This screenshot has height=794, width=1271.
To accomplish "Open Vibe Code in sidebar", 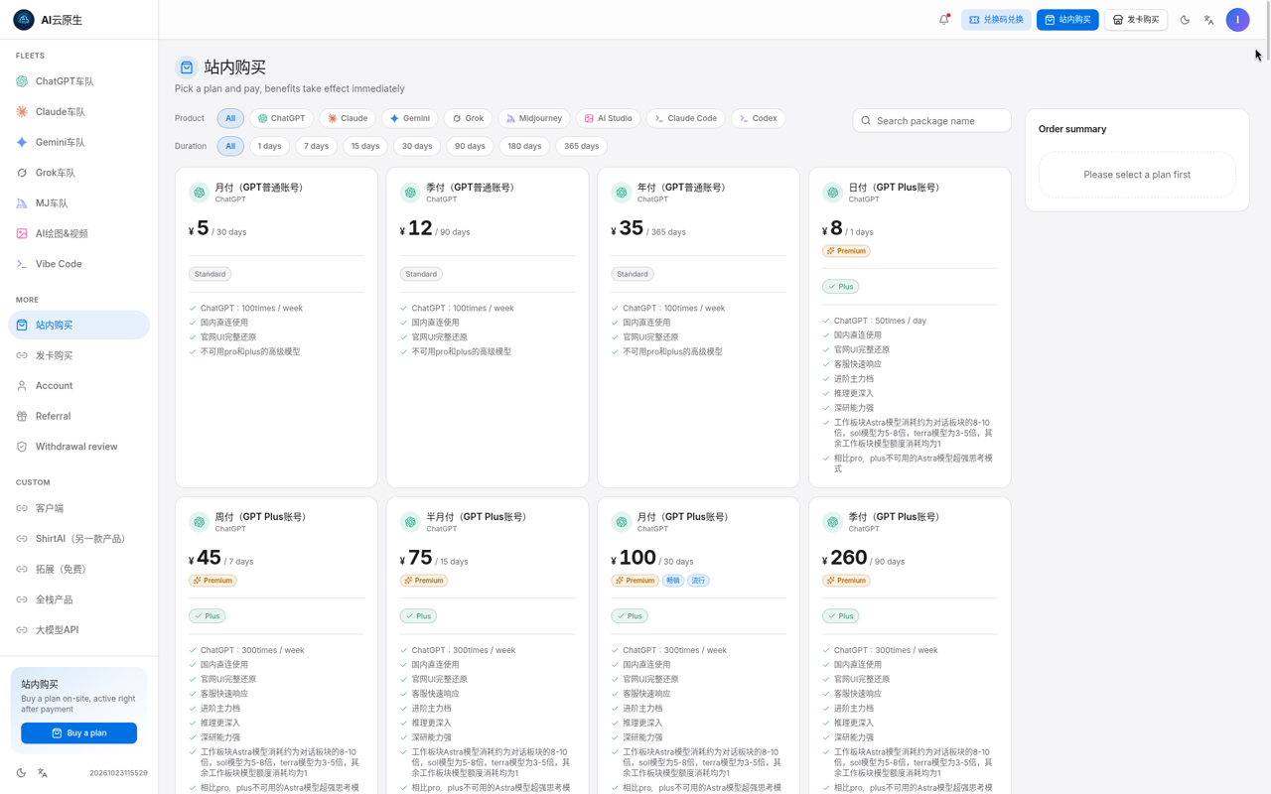I will [x=79, y=264].
